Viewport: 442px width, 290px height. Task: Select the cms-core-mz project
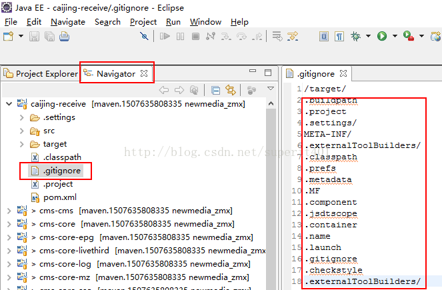coord(133,277)
